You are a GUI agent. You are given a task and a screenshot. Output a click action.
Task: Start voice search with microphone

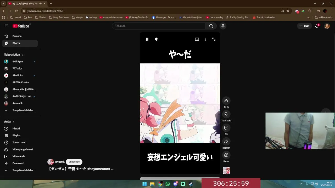223,26
